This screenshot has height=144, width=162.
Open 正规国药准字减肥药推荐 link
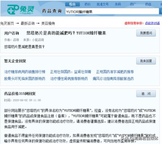115,72
